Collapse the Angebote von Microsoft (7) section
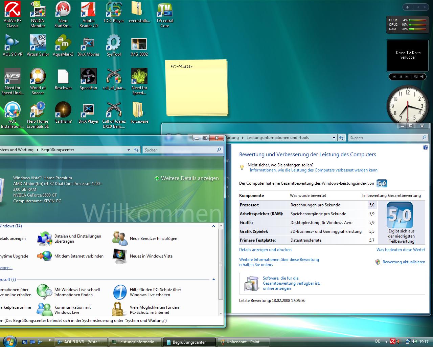This screenshot has height=347, width=433. [213, 280]
